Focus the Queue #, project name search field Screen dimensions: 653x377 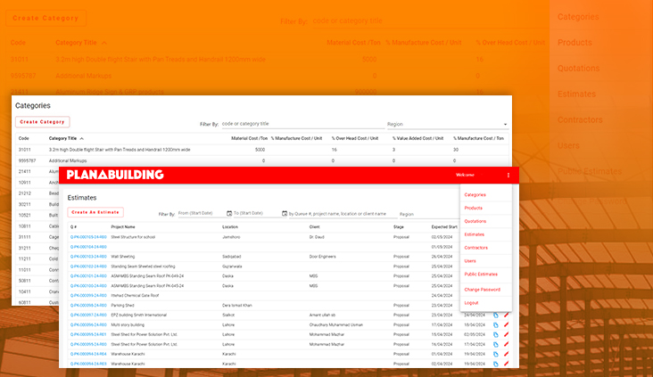tap(343, 214)
